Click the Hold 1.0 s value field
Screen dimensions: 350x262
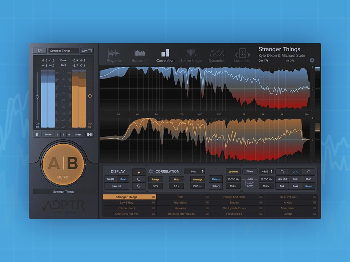coord(176,186)
